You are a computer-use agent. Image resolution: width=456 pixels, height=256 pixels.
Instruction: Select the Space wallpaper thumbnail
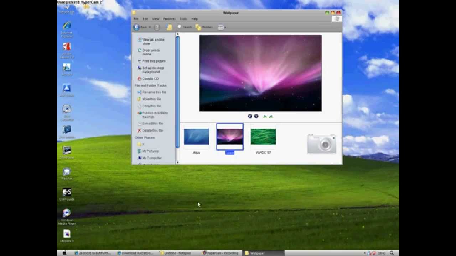(x=230, y=139)
